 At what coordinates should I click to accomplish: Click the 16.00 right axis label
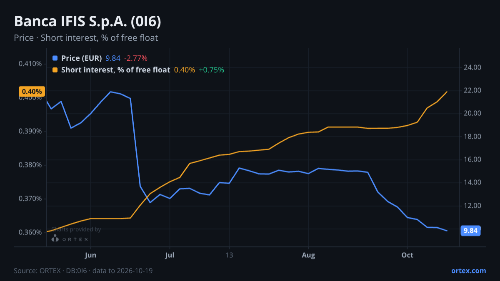(x=472, y=159)
